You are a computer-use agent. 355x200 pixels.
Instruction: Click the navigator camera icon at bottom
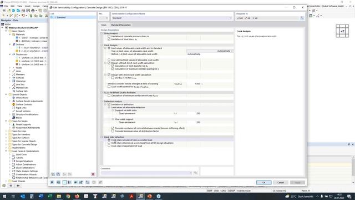click(18, 186)
